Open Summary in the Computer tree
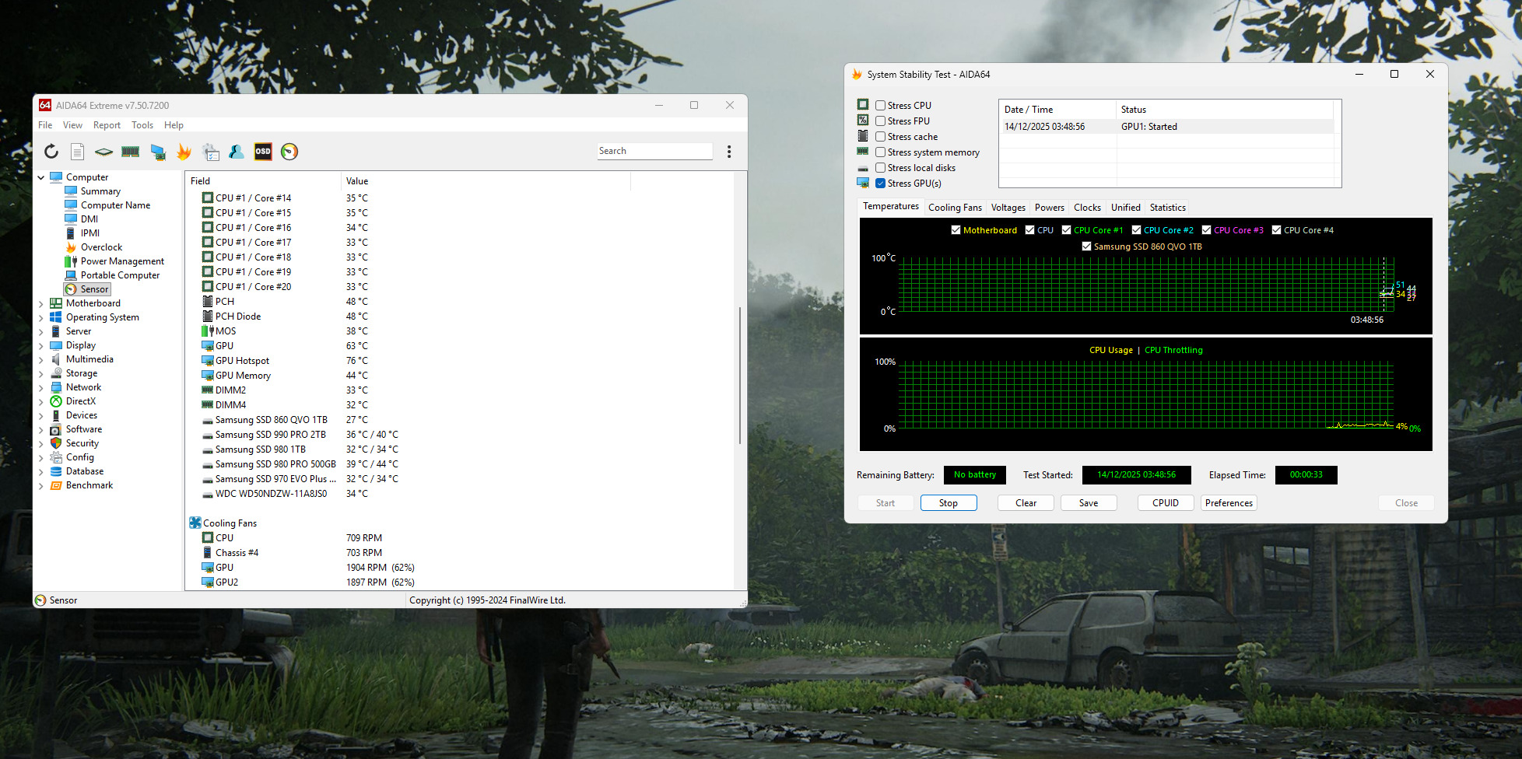 [100, 191]
